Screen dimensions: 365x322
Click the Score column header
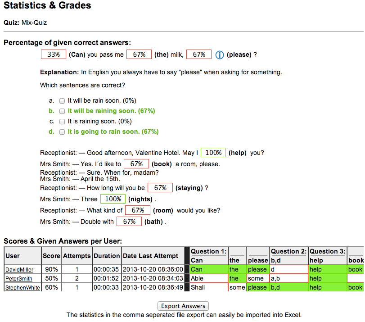[x=51, y=256]
